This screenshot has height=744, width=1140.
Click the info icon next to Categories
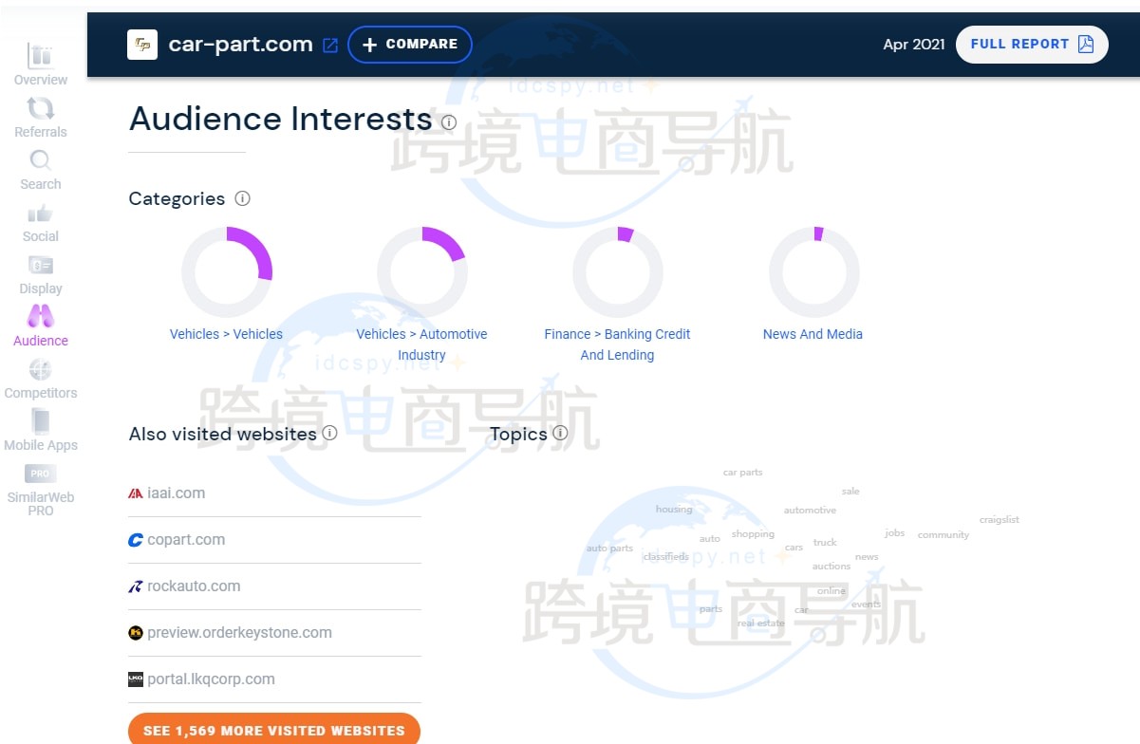(x=242, y=198)
